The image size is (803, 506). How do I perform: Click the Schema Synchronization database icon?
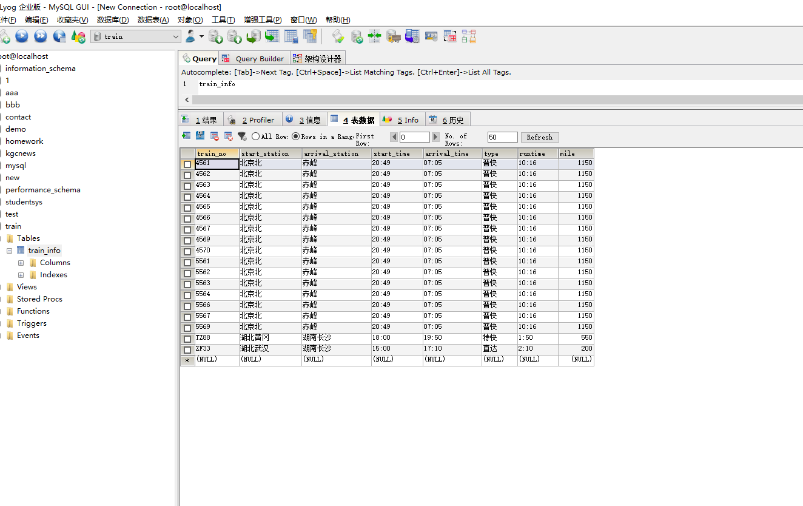(357, 36)
